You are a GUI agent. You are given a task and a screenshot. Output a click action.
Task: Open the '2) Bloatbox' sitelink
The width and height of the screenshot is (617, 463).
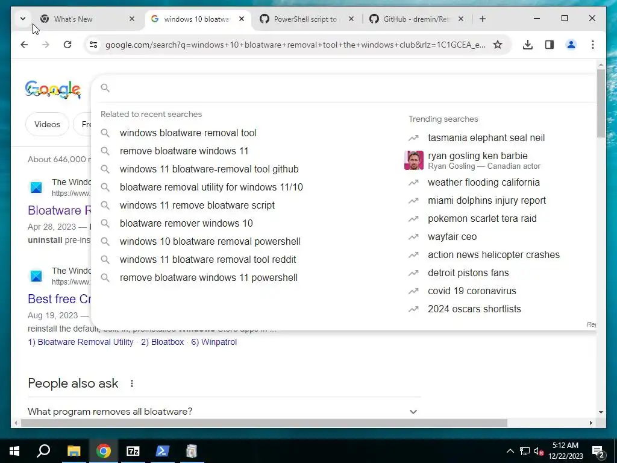[x=163, y=342]
